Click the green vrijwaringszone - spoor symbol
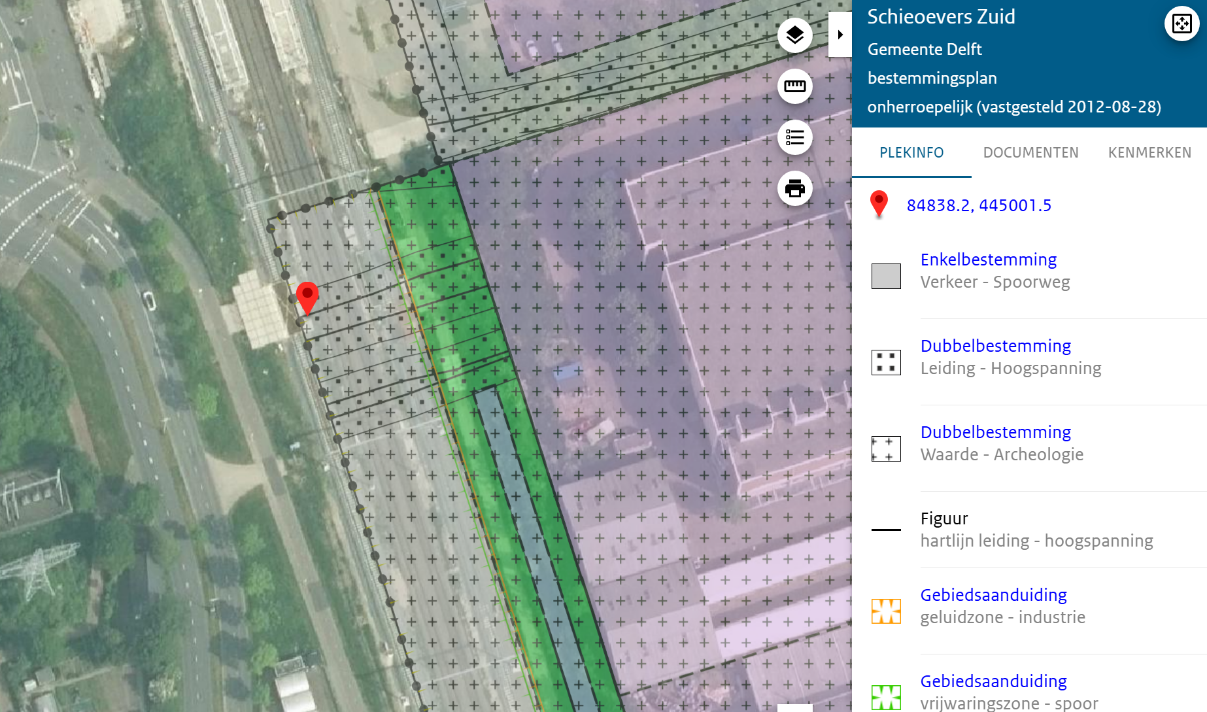Image resolution: width=1207 pixels, height=712 pixels. 886,698
